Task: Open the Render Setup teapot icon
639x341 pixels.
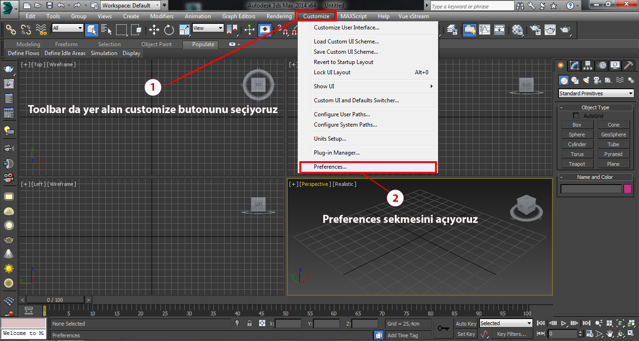Action: (535, 29)
